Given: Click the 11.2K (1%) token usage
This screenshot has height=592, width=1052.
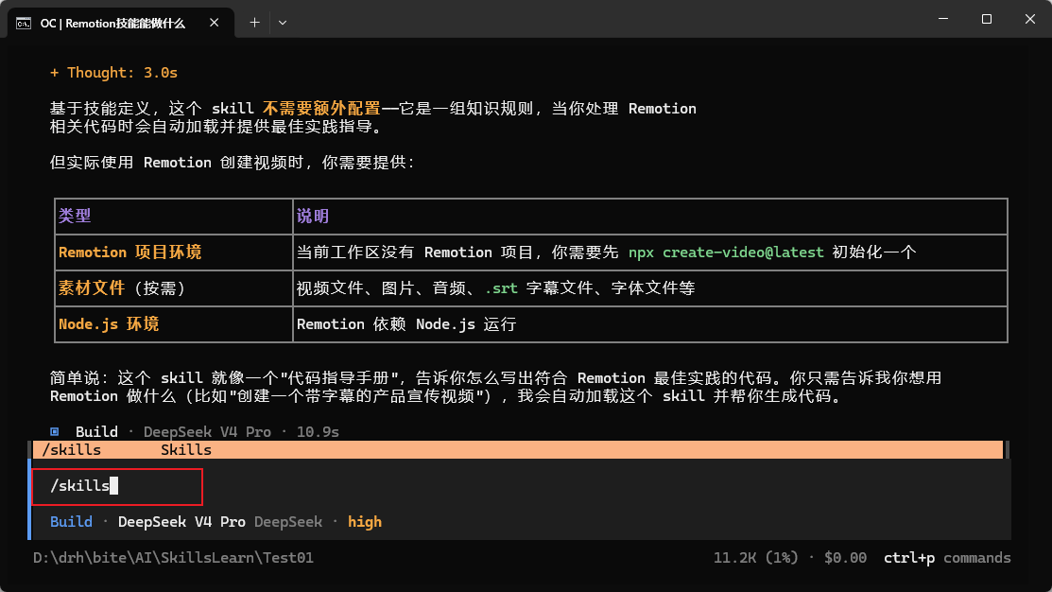Looking at the screenshot, I should tap(755, 558).
